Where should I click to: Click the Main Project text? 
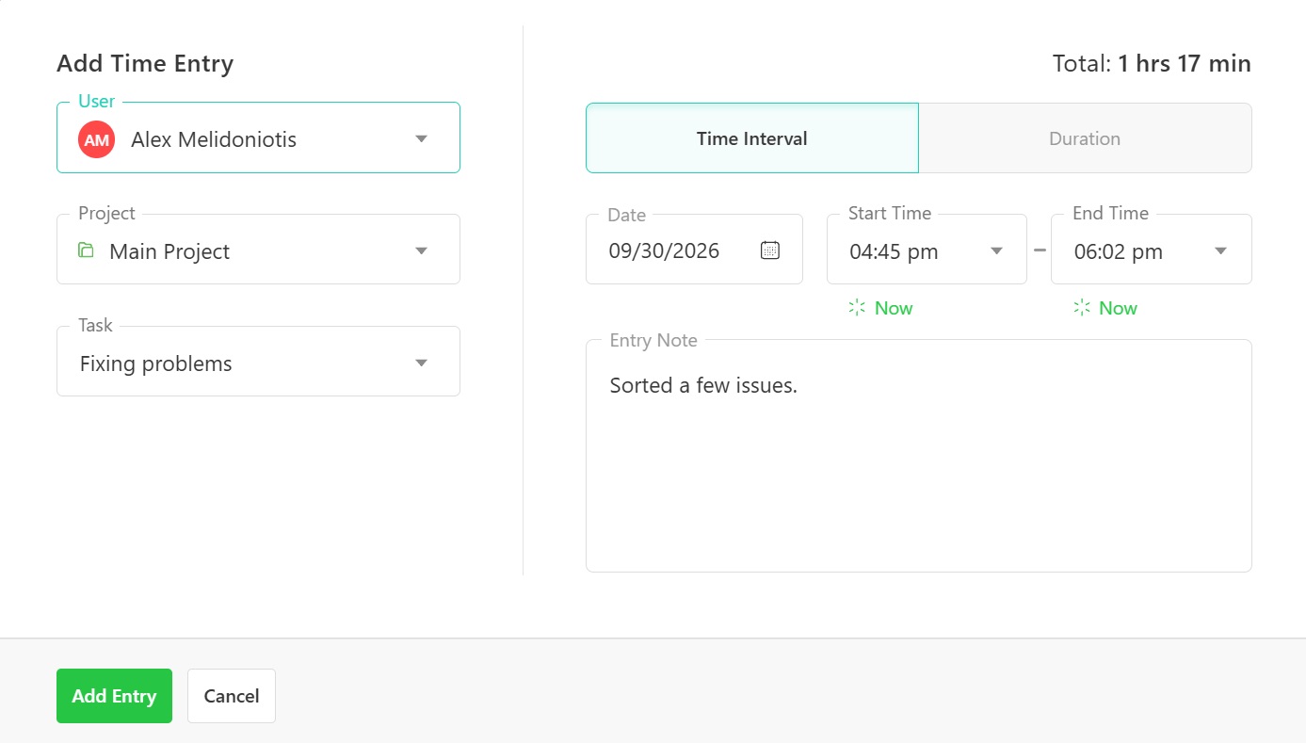point(169,251)
